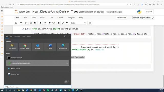Expand the More filter in search panel
The width and height of the screenshot is (164, 92).
29,36
